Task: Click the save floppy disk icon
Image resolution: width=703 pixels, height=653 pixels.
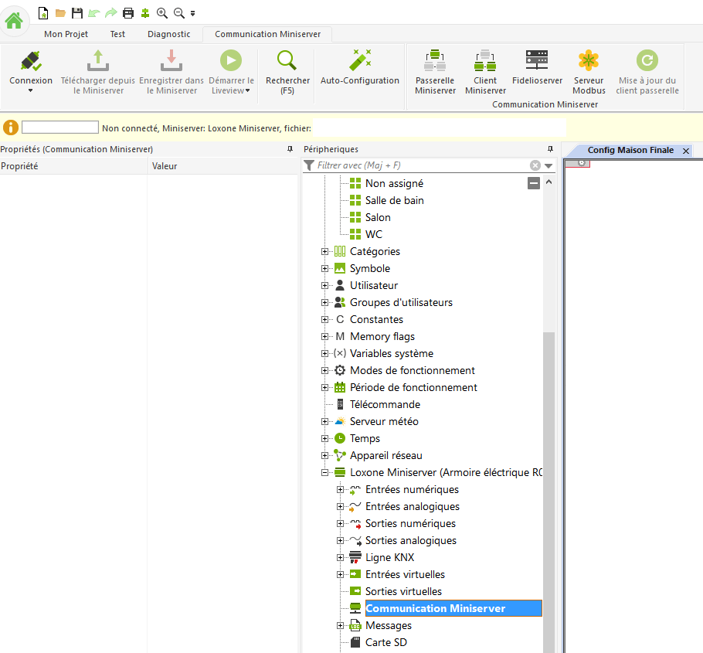Action: [x=76, y=13]
